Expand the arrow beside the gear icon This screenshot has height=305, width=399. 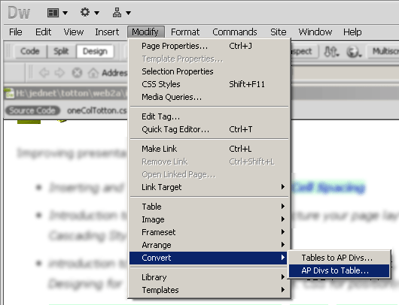click(96, 13)
